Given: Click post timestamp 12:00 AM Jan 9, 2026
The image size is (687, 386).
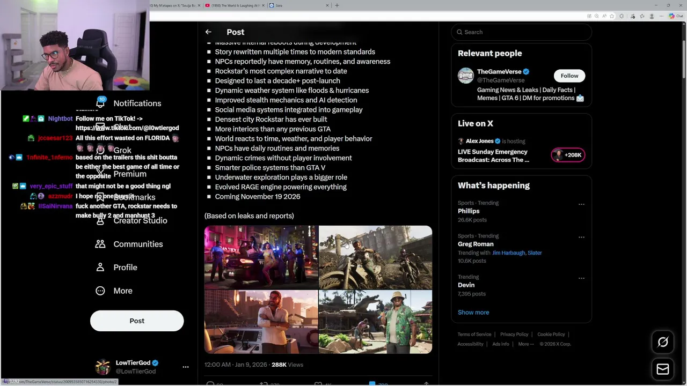Looking at the screenshot, I should 236,365.
